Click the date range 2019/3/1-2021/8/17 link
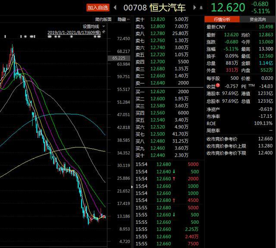The image size is (276, 248). (x=74, y=32)
